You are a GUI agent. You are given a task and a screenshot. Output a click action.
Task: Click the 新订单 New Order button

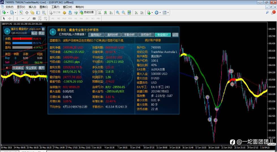[55, 12]
